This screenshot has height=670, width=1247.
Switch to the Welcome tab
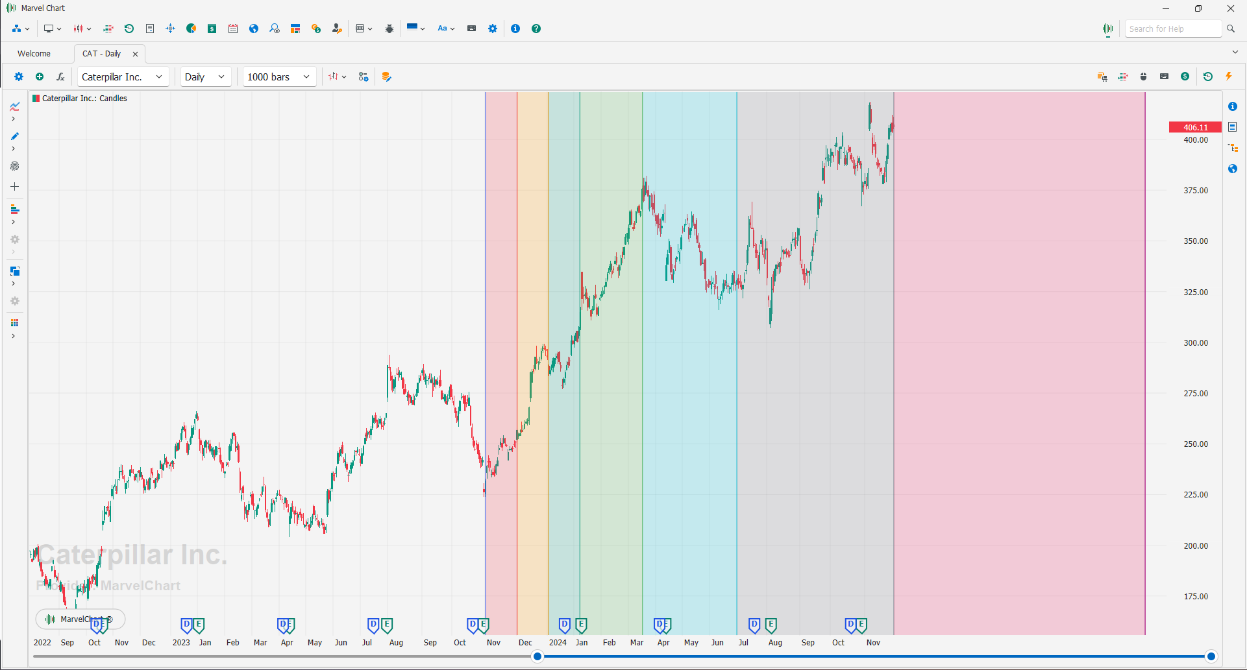pos(34,54)
